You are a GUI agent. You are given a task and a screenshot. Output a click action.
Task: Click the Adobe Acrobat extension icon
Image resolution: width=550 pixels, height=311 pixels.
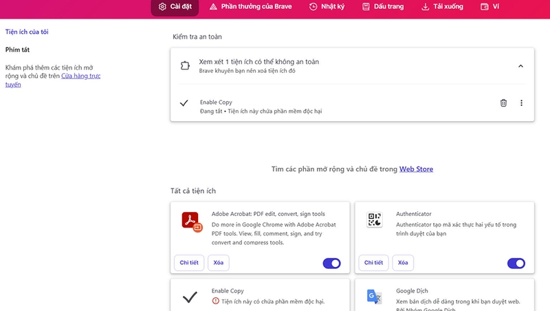192,222
